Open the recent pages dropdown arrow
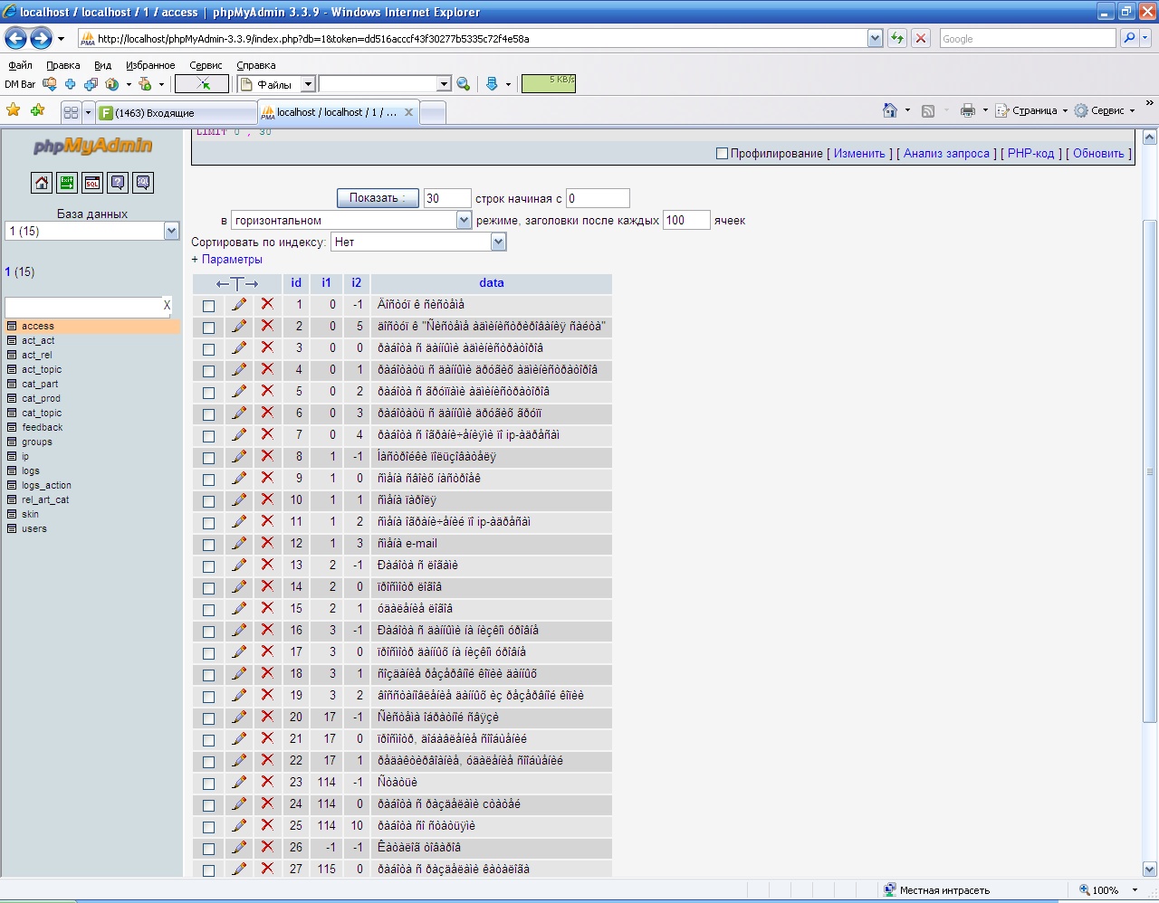This screenshot has height=903, width=1159. pos(61,39)
